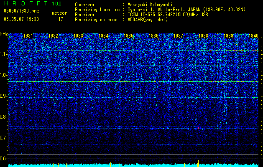This screenshot has width=263, height=167.
Task: Click the kHz axis unit label
Action: 4,34
